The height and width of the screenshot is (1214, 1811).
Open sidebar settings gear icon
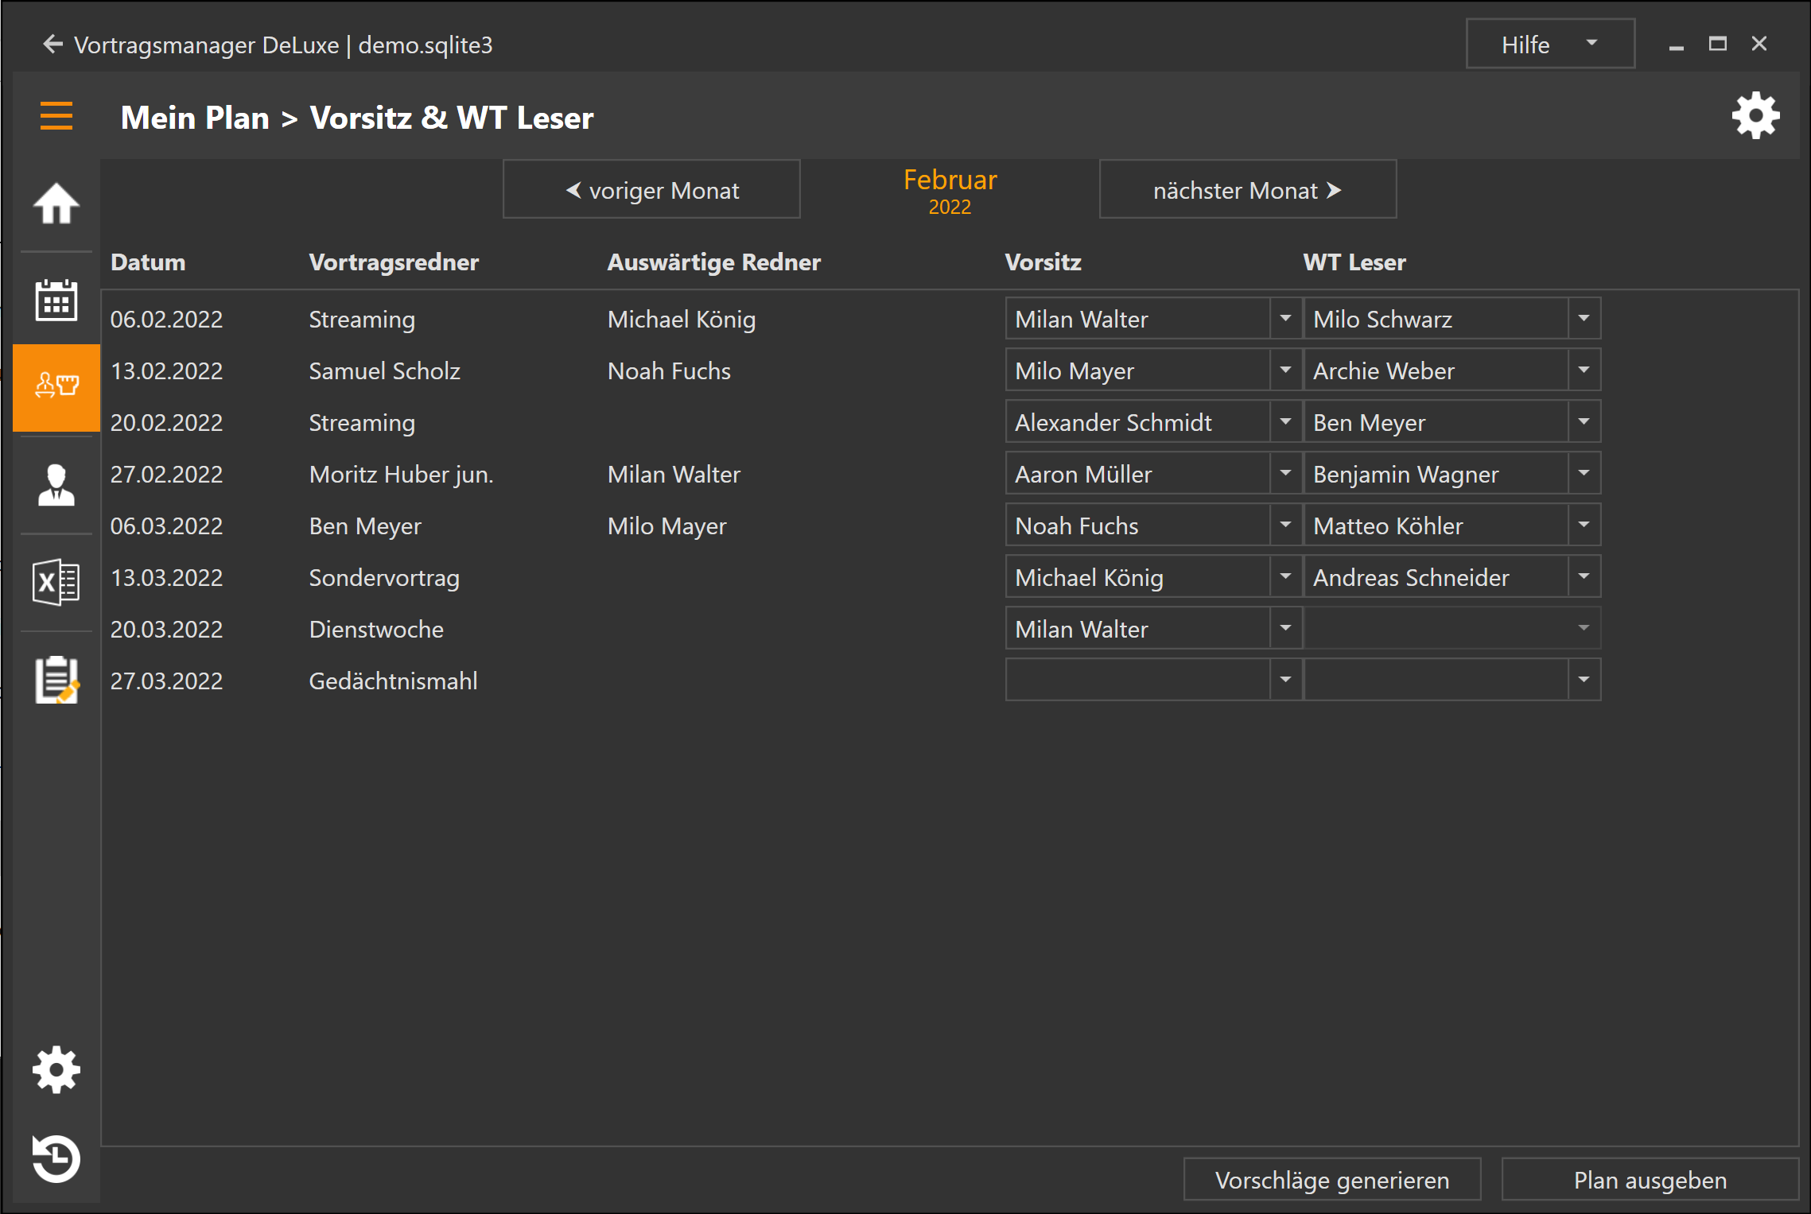tap(56, 1069)
